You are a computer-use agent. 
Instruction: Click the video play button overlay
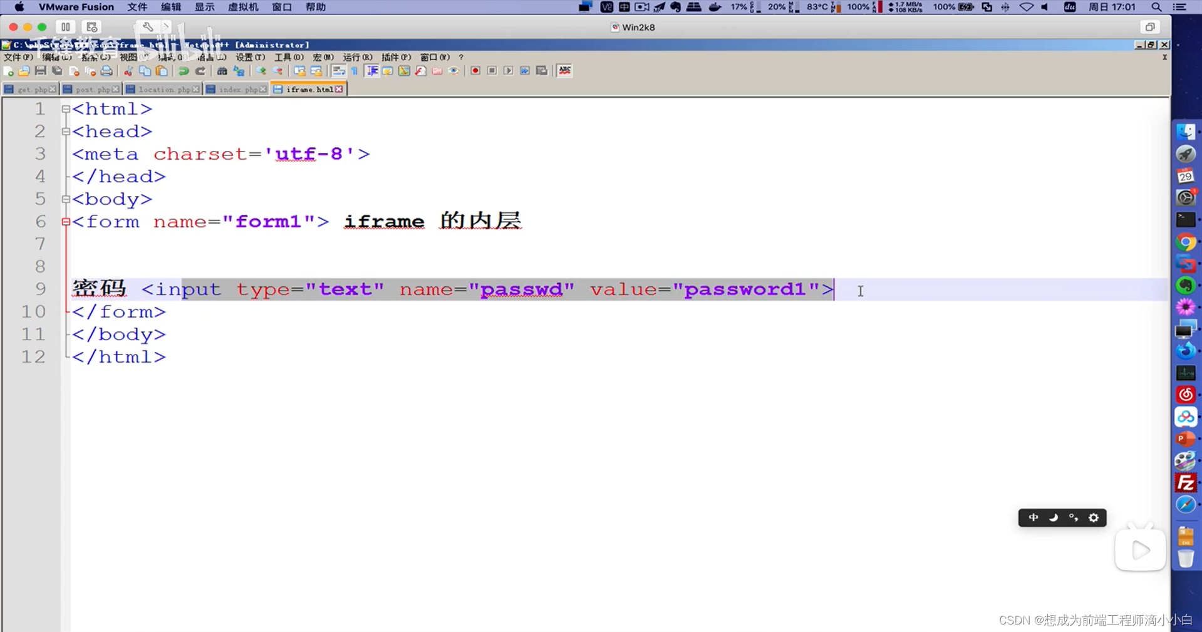(1141, 550)
